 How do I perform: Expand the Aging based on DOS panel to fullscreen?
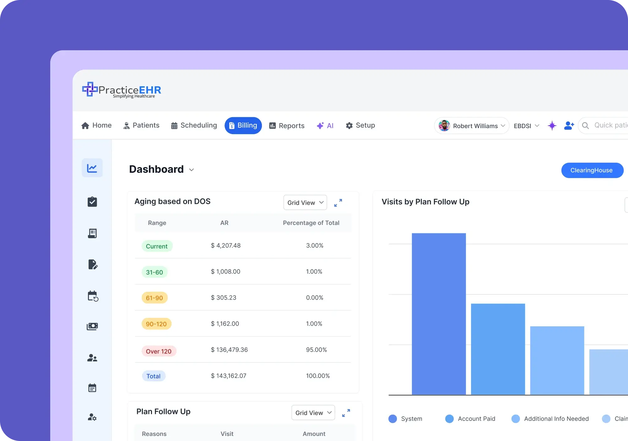[338, 203]
